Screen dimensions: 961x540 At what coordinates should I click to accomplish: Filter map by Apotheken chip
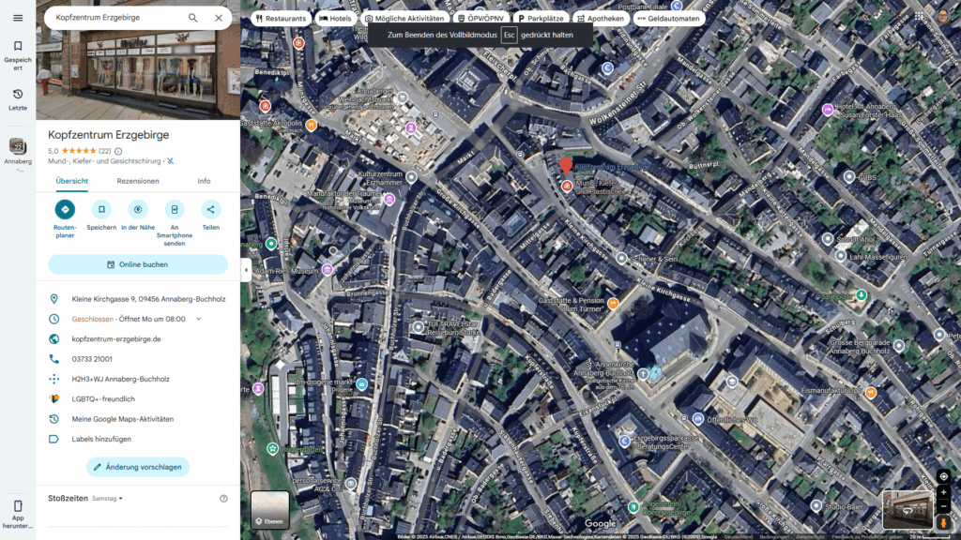(601, 19)
